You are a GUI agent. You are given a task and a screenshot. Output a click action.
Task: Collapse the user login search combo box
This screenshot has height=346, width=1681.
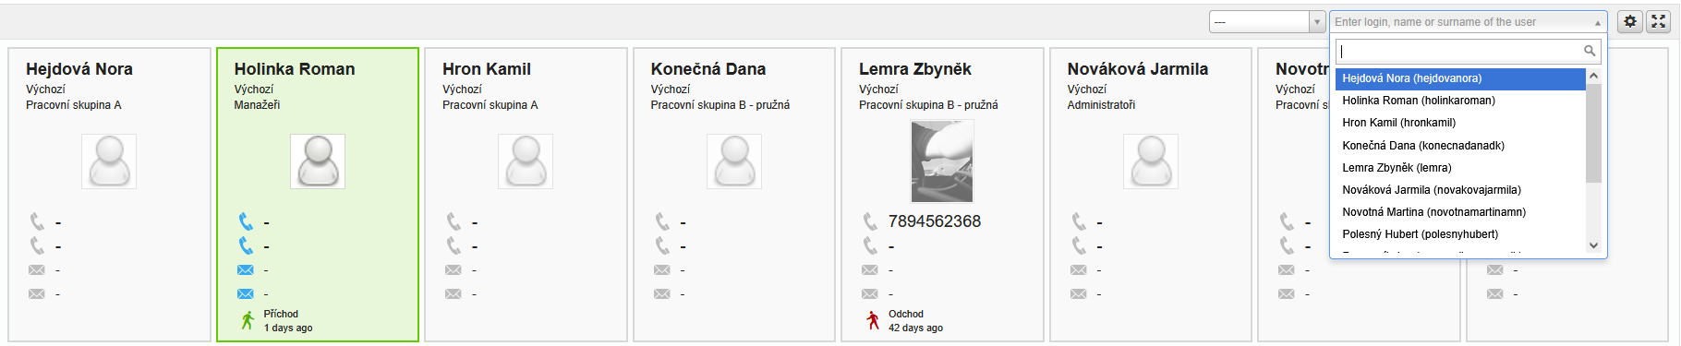pos(1598,22)
